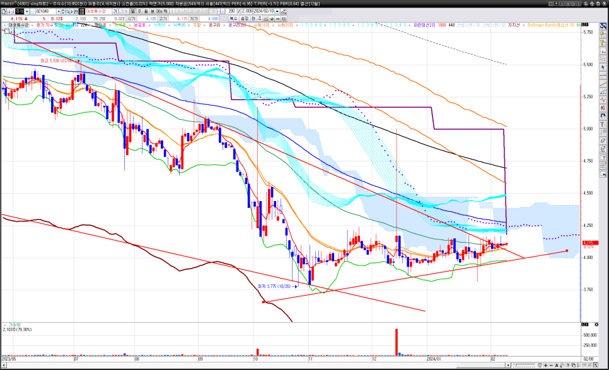
Task: Click the stepper arrows next to stock code
Action: 63,11
